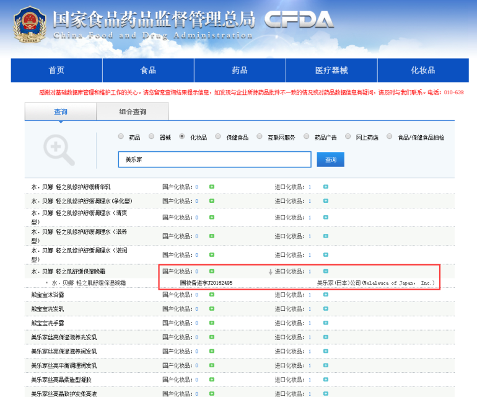Click blue plus icon in 调理水(滋润型) row

pos(325,255)
